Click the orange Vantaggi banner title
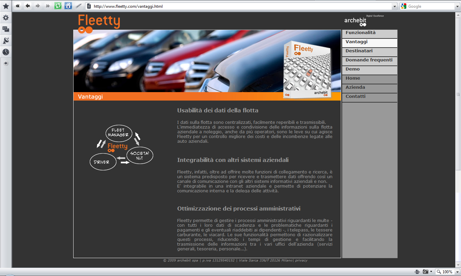 [x=90, y=97]
